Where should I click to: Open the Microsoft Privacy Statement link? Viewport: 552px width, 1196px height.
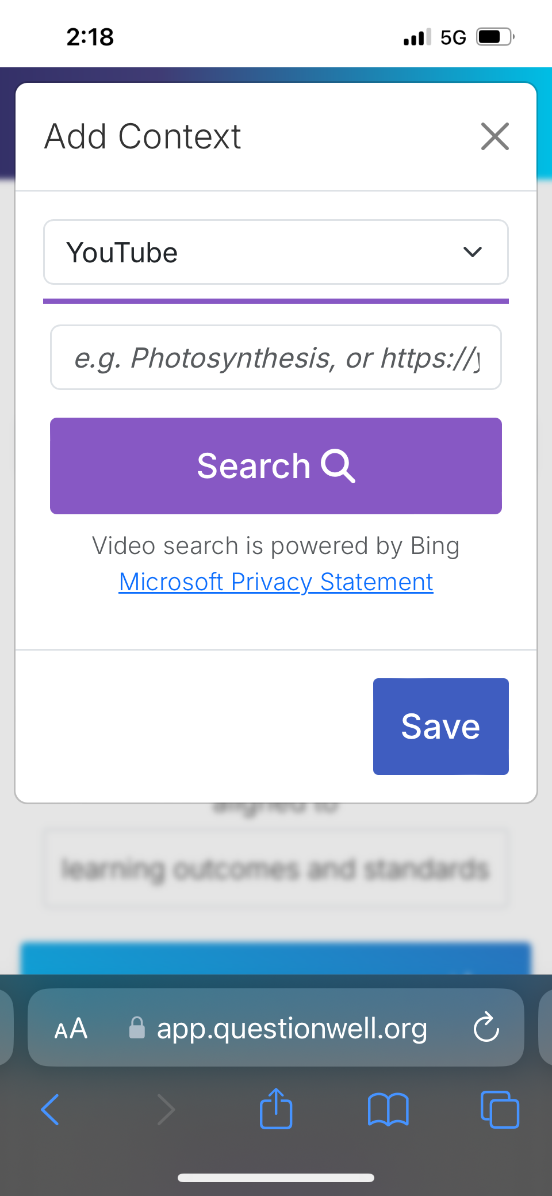coord(276,582)
